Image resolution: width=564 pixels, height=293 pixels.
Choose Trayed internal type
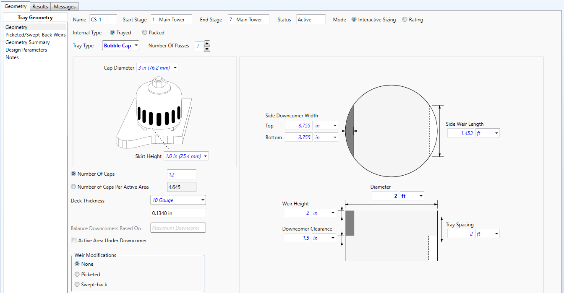(112, 33)
